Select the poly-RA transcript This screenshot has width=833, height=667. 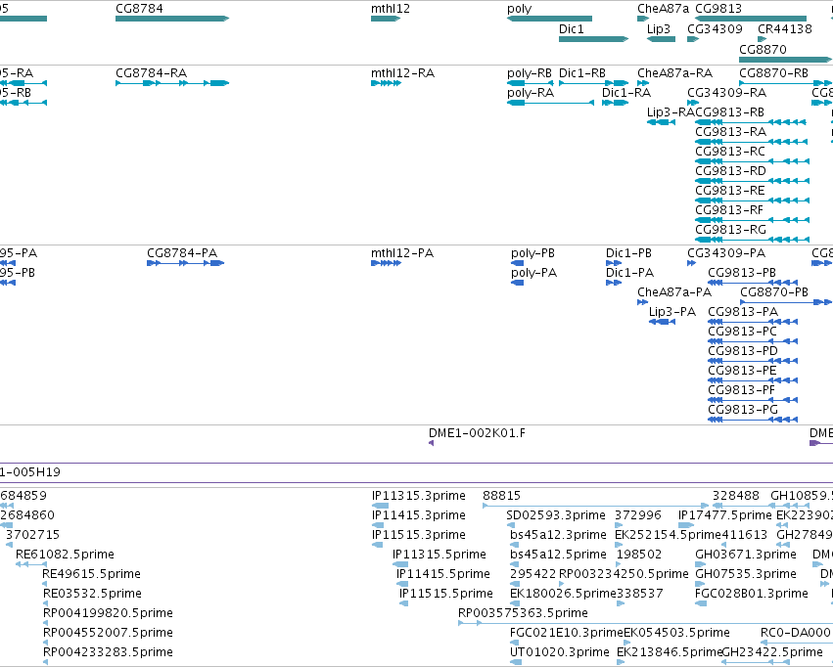click(550, 103)
